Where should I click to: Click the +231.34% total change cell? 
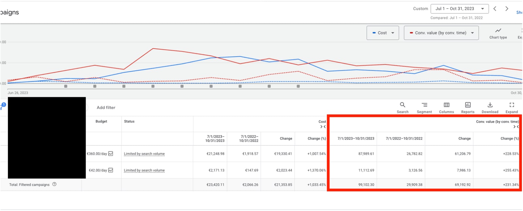coord(511,185)
